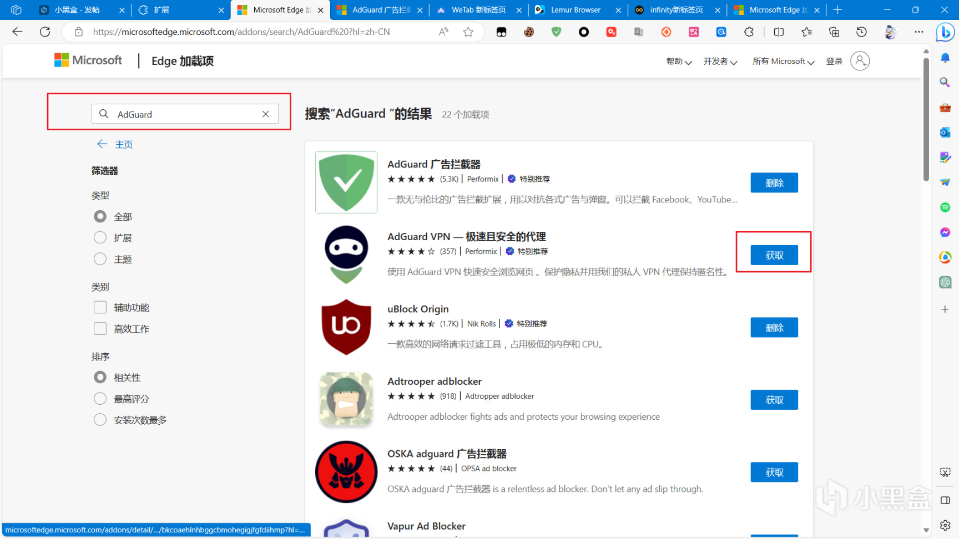Clear the AdGuard search text
The width and height of the screenshot is (959, 539).
click(x=266, y=114)
